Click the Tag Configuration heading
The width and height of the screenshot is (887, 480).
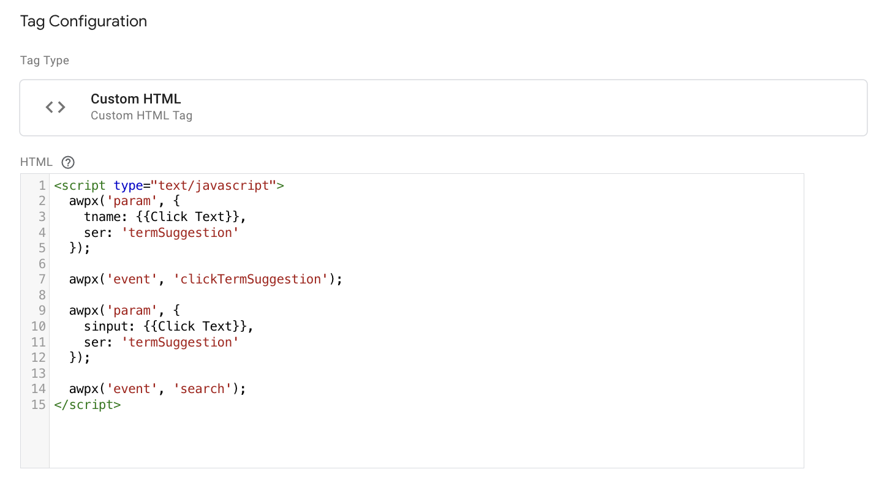pos(83,21)
